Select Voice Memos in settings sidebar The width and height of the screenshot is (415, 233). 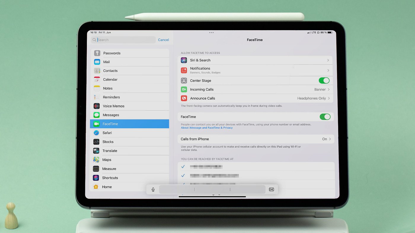tap(130, 106)
